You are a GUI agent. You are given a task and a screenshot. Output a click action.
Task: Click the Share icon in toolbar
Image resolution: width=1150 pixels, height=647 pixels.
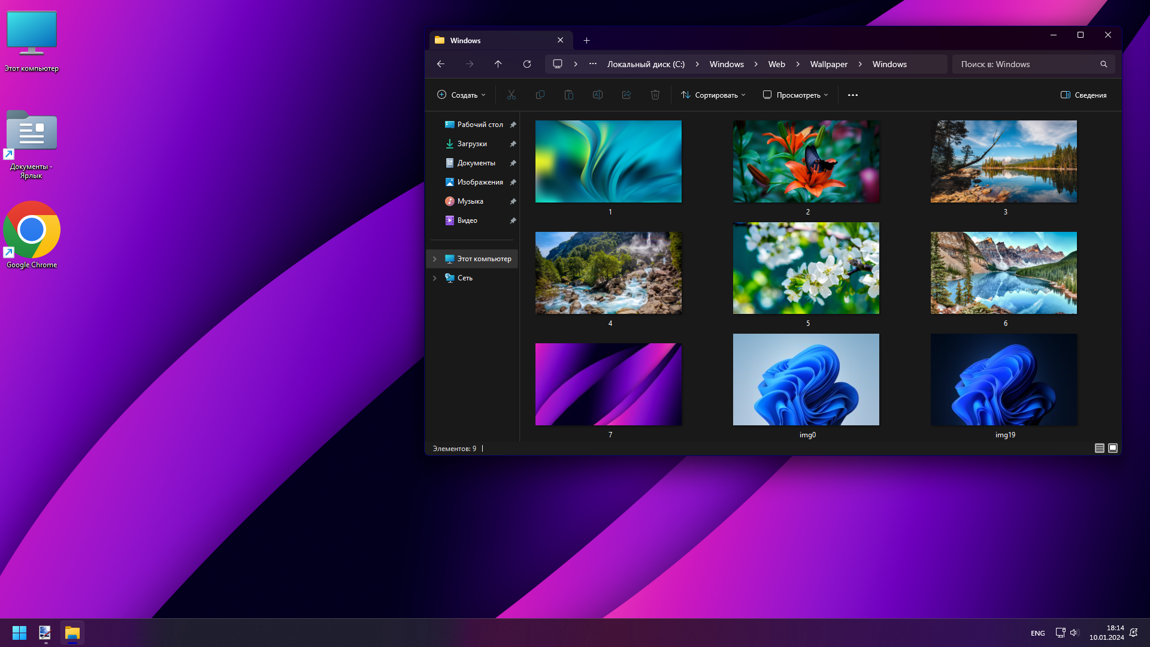pyautogui.click(x=627, y=95)
